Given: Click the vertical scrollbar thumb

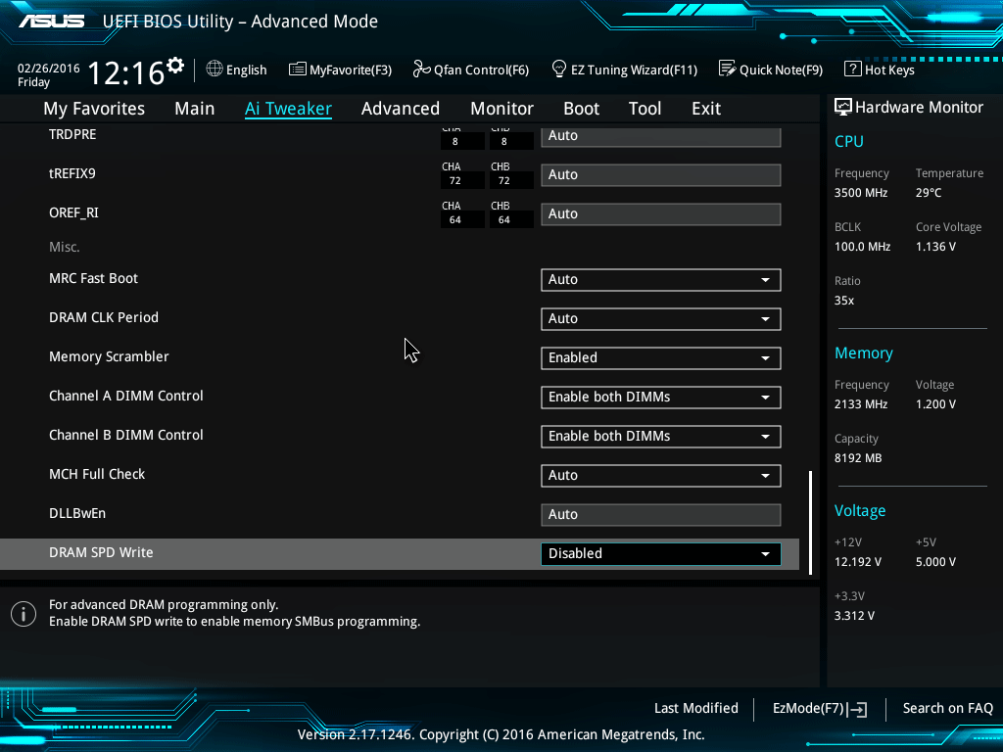Looking at the screenshot, I should tap(810, 519).
